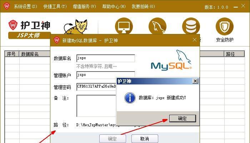The width and height of the screenshot is (250, 143).
Task: Click the 安全防护 label
Action: 225,40
